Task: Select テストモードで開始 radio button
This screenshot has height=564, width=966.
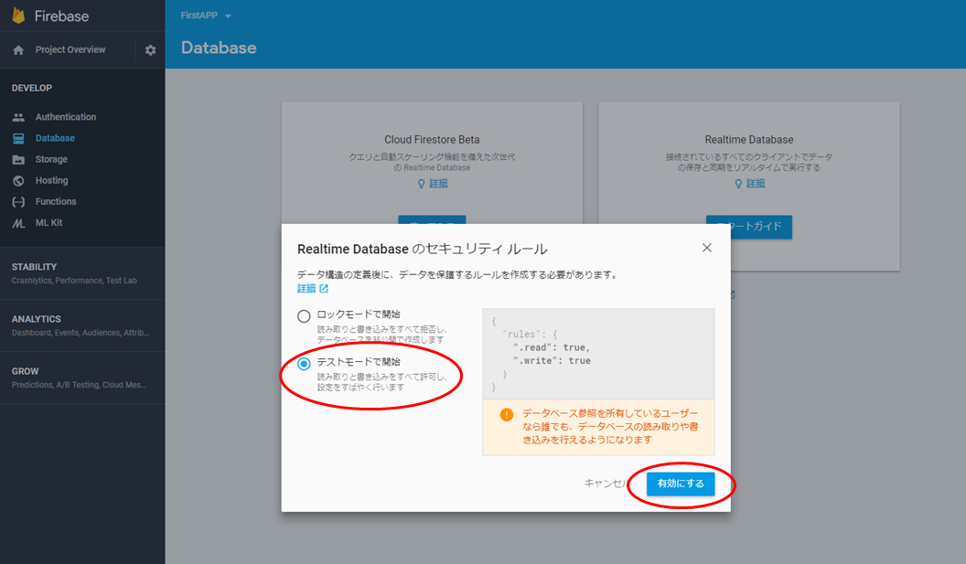Action: 304,364
